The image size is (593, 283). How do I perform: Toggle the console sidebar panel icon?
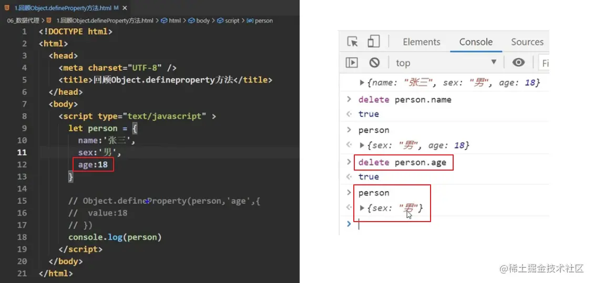tap(352, 62)
